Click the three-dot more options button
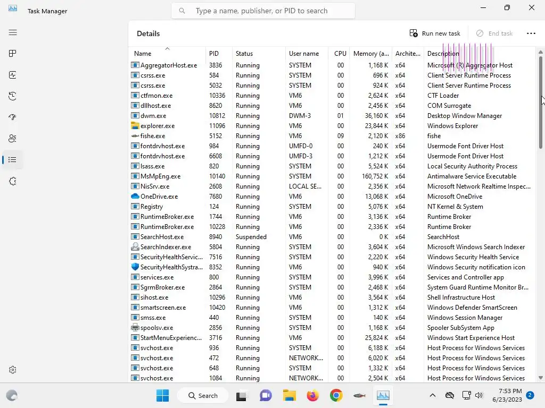This screenshot has height=408, width=545. pos(531,33)
